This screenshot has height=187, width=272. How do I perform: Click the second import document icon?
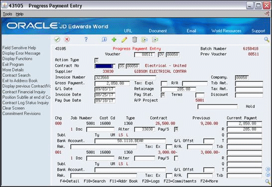(x=155, y=40)
